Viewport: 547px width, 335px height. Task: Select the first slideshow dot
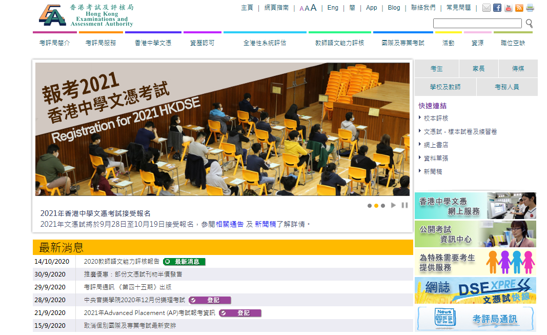pyautogui.click(x=370, y=206)
